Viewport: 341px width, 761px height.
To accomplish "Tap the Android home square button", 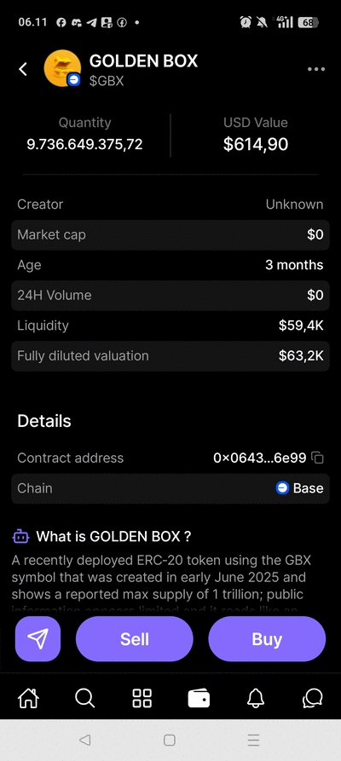I will 170,740.
